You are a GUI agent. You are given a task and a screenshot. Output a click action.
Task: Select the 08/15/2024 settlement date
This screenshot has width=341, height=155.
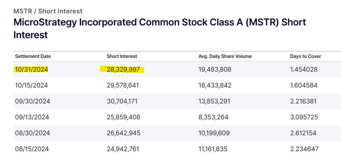[32, 149]
